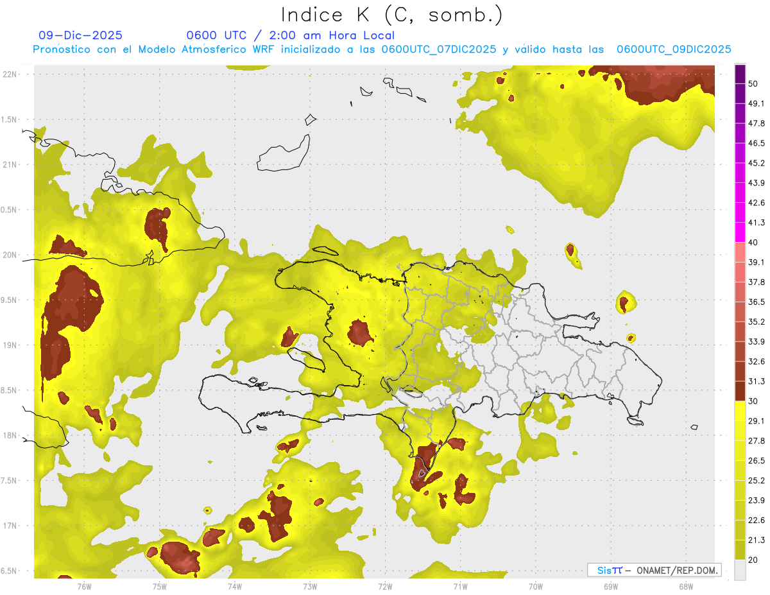Pick the darkest purple swatch atop color scale

tap(740, 74)
